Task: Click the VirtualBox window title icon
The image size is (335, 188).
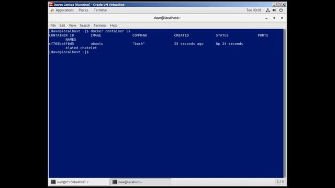Action: (x=51, y=5)
